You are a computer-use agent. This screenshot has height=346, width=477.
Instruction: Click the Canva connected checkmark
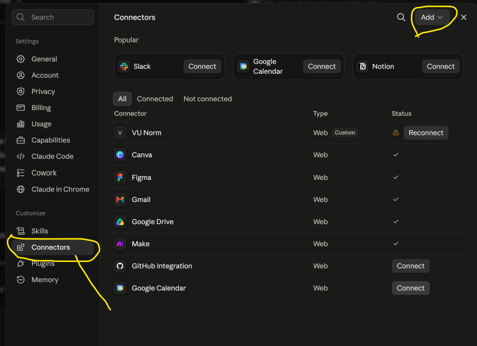coord(395,154)
